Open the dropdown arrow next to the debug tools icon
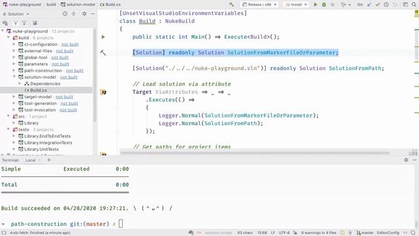The height and width of the screenshot is (236, 419). pos(350,5)
